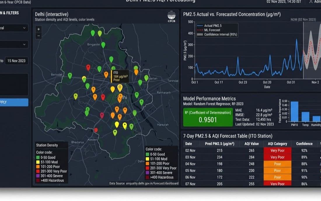321x201 pixels.
Task: Click the green pin next to Bertodat
Action: [70, 76]
